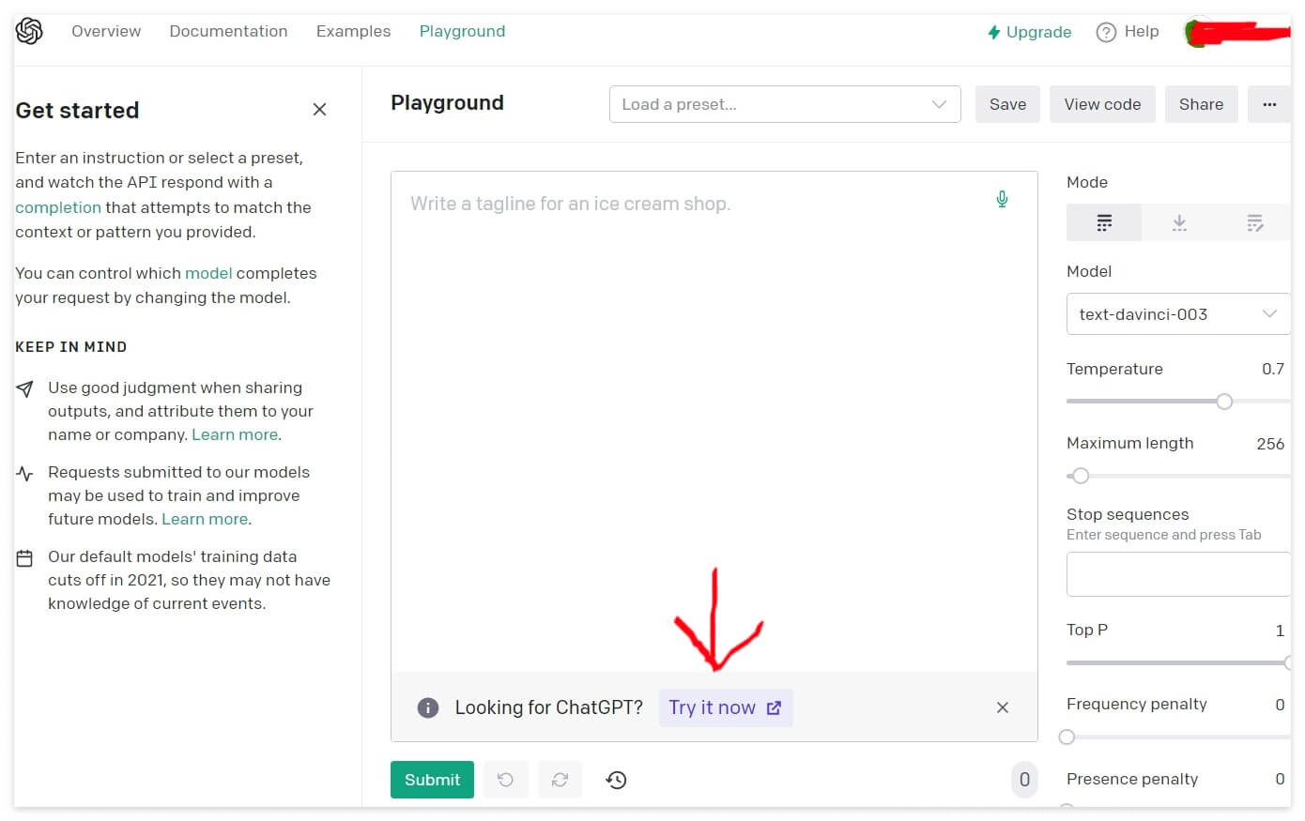Click the token count badge
This screenshot has width=1305, height=821.
[x=1024, y=780]
